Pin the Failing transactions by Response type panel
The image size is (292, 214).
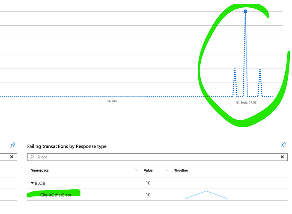click(283, 146)
